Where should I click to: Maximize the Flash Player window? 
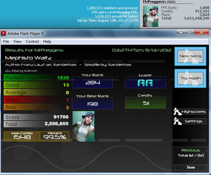[190, 32]
